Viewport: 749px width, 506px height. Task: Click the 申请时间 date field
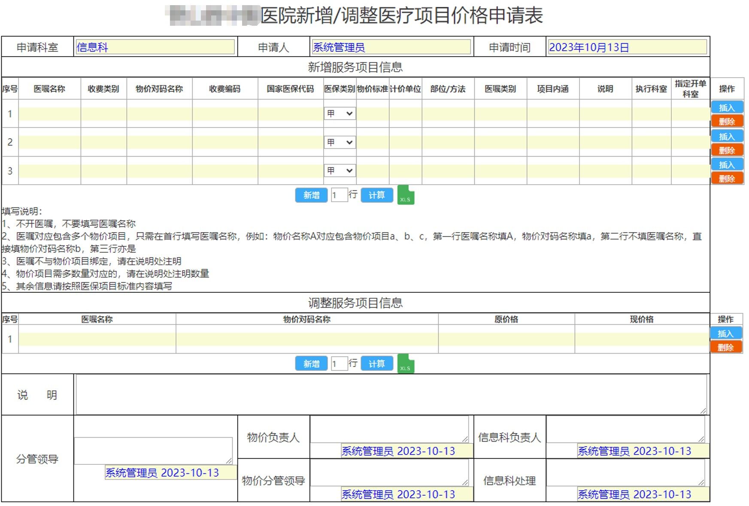tap(627, 47)
